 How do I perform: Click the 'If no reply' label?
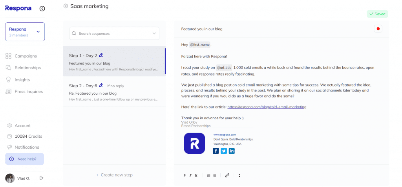pyautogui.click(x=116, y=86)
